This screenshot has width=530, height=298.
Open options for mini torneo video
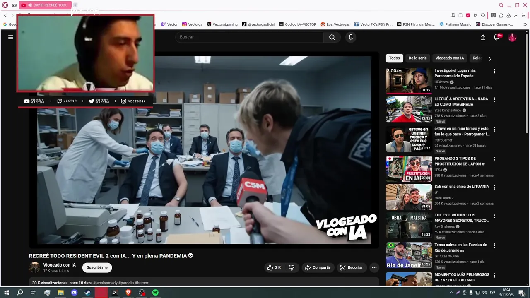coord(494,130)
